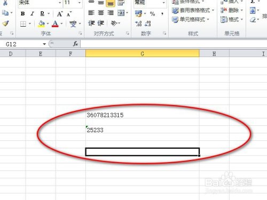Open the underline style dropdown arrow

tap(49, 14)
